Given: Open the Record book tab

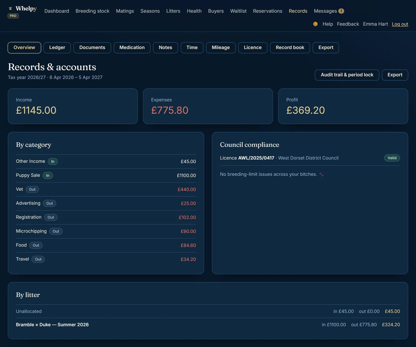Looking at the screenshot, I should 290,48.
